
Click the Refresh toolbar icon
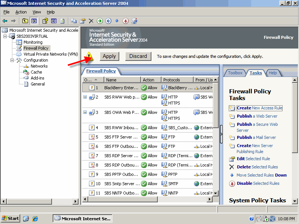pyautogui.click(x=62, y=21)
